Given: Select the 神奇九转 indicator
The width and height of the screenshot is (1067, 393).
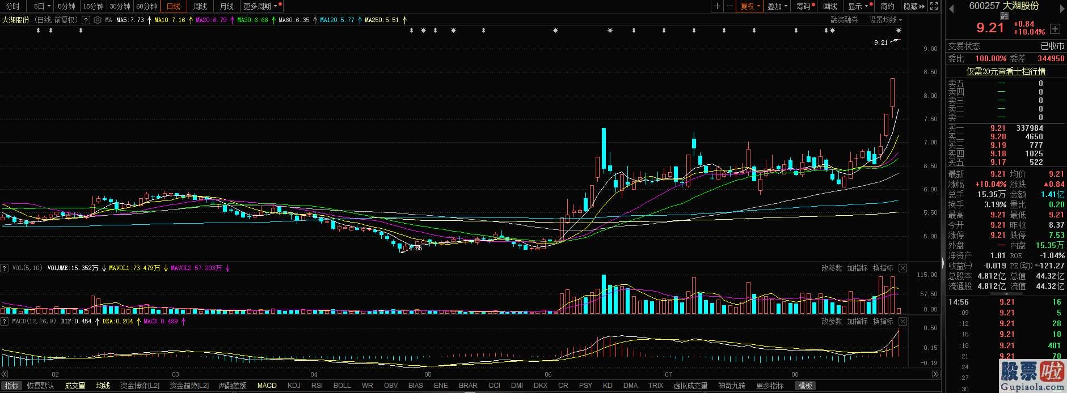Looking at the screenshot, I should pyautogui.click(x=732, y=386).
